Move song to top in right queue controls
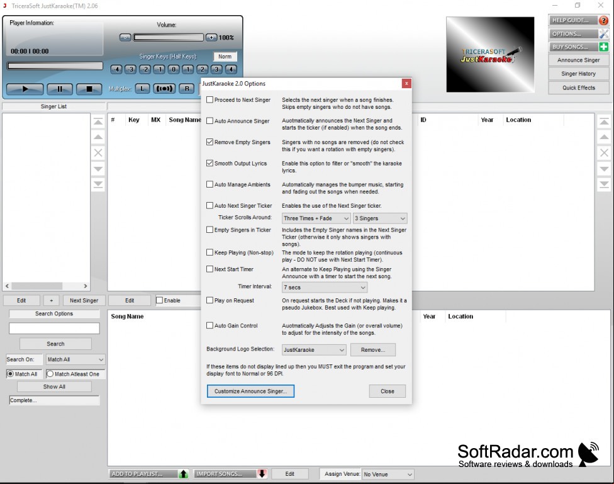The width and height of the screenshot is (614, 484). (604, 122)
